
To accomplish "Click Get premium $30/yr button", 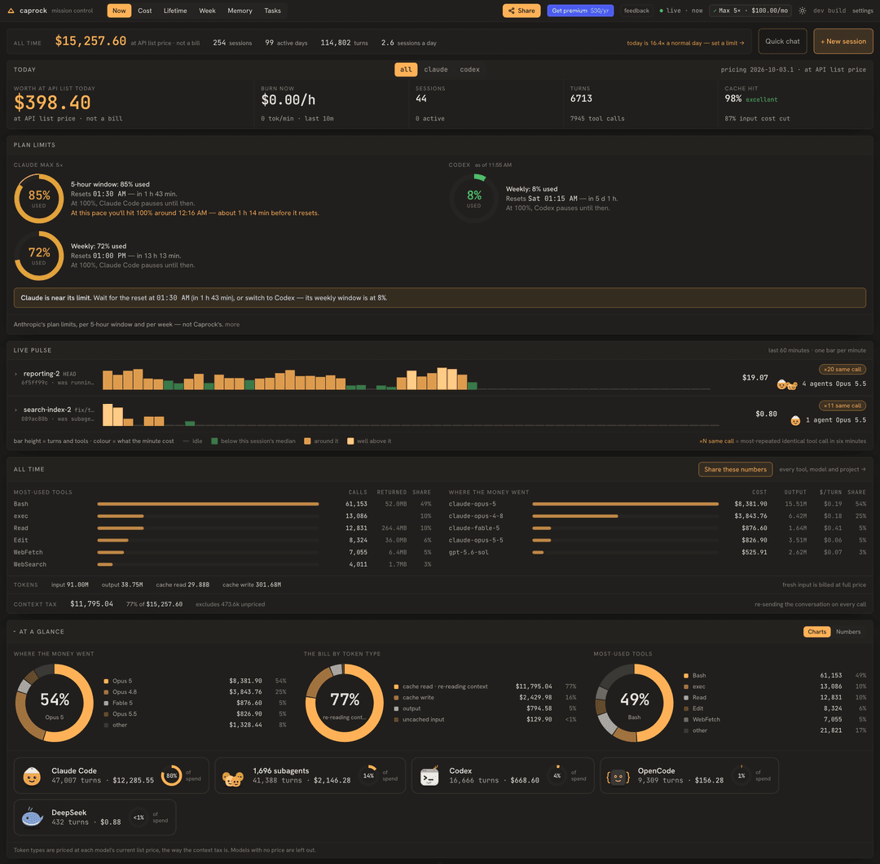I will click(580, 11).
